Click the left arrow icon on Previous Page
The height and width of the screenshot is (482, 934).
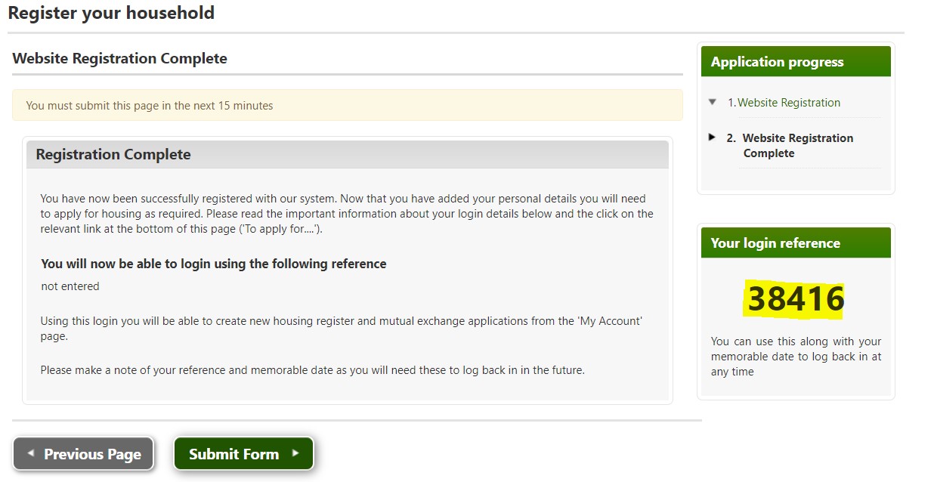click(31, 453)
